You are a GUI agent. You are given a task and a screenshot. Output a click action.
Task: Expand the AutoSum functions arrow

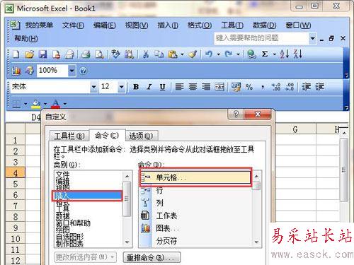(275, 54)
